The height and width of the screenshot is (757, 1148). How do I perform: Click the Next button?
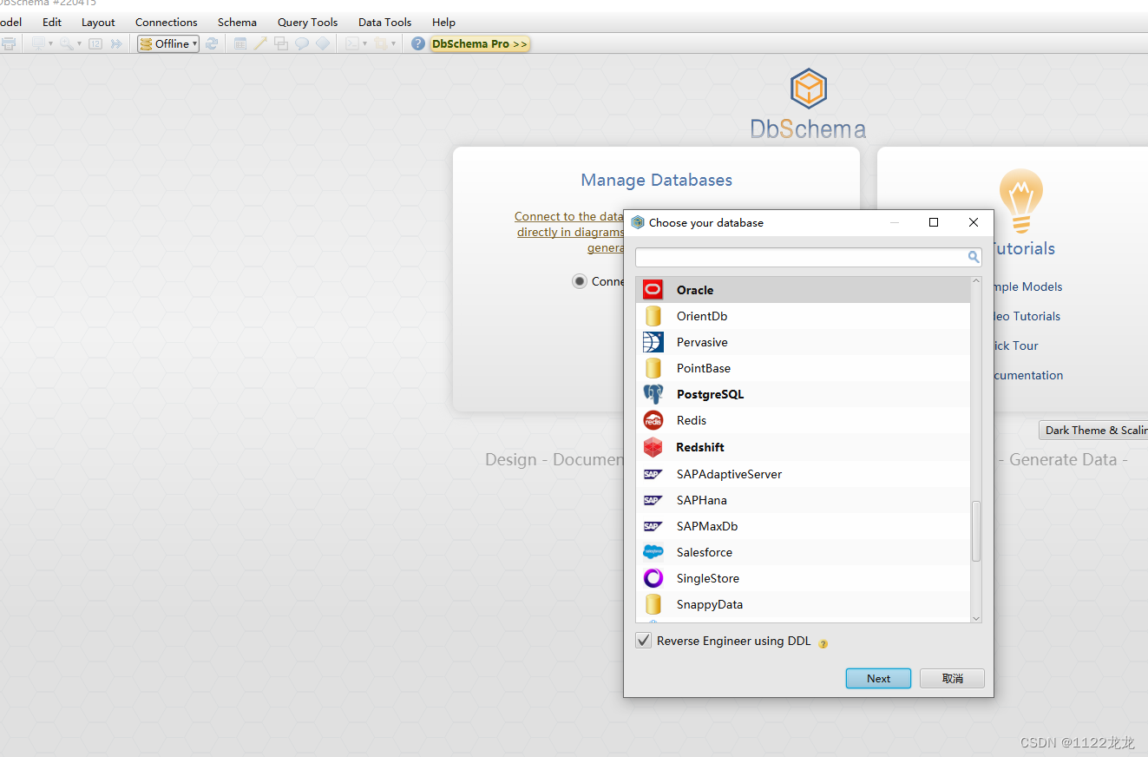[x=878, y=678]
